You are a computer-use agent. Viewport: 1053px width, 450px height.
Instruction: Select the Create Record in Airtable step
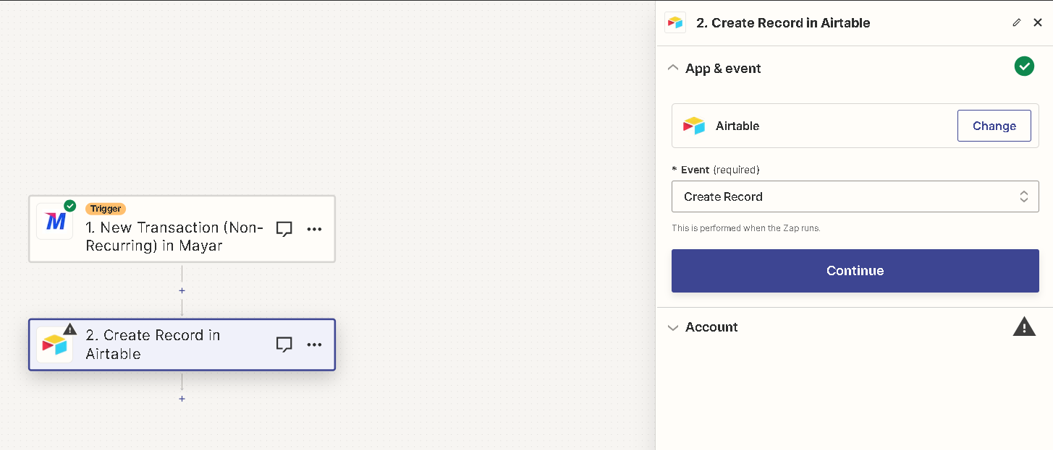tap(182, 345)
